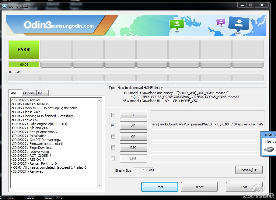The image size is (276, 200).
Task: Tick the BL checkbox
Action: point(114,115)
